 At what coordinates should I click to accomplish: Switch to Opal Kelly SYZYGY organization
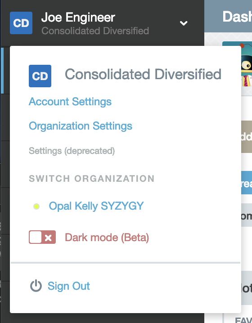click(96, 206)
